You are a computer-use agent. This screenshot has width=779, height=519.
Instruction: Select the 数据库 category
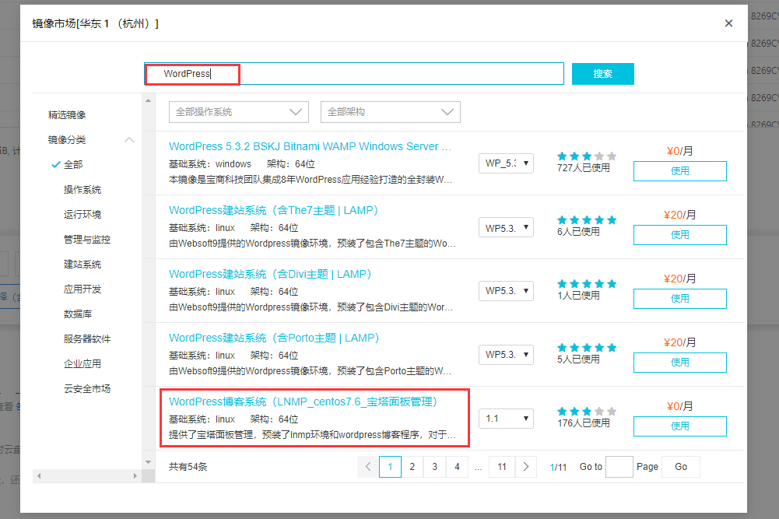click(x=78, y=314)
